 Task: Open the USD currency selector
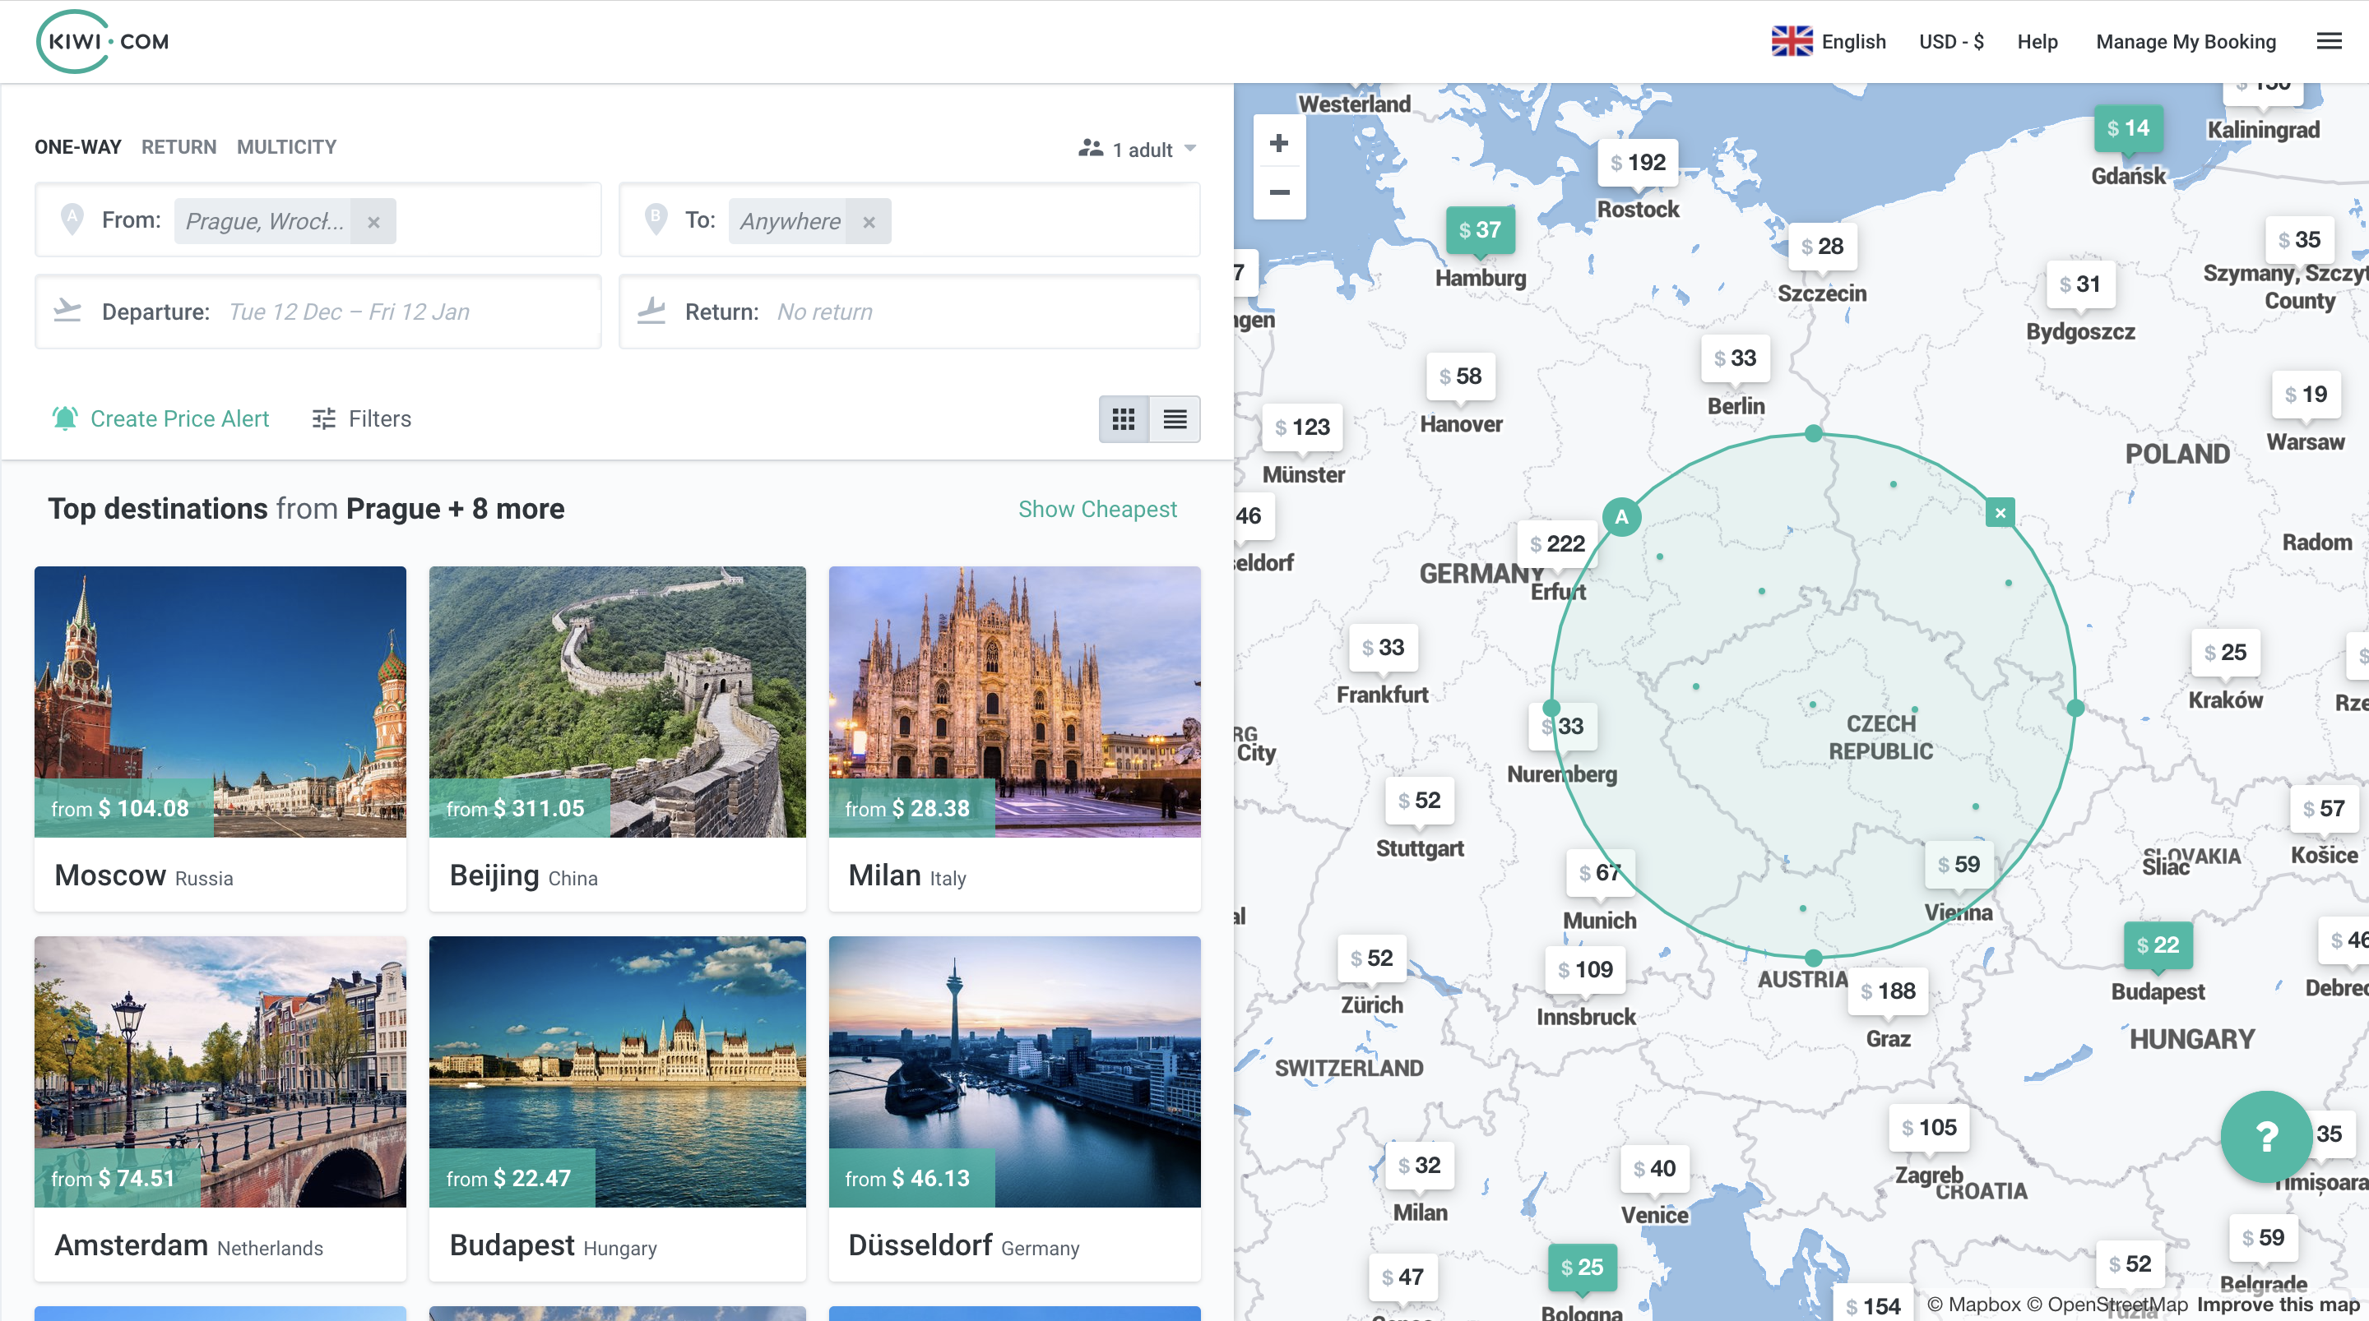pos(1950,41)
